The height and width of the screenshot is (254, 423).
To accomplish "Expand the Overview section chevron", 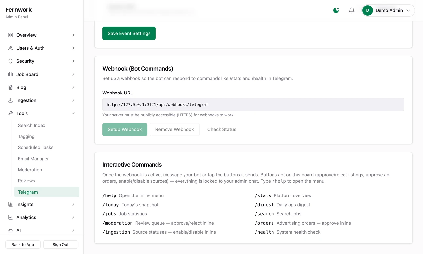I will [x=73, y=35].
